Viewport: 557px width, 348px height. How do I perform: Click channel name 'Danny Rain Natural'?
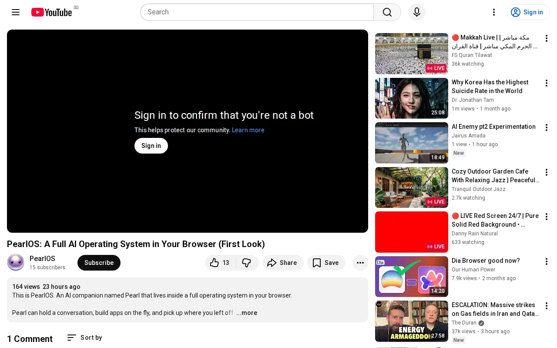(x=475, y=234)
